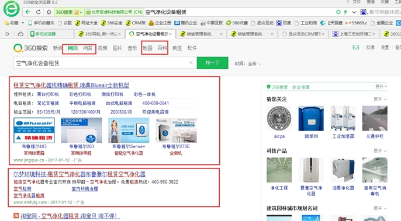The width and height of the screenshot is (401, 221).
Task: Open the 360搜索 search engine selector
Action: [x=70, y=12]
